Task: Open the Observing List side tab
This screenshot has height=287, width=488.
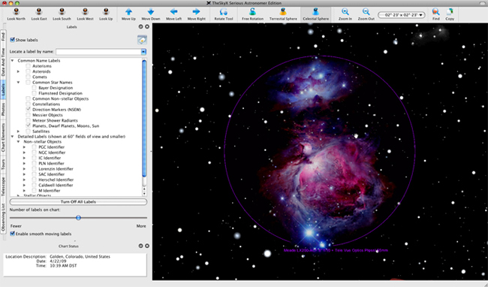Action: (3, 217)
